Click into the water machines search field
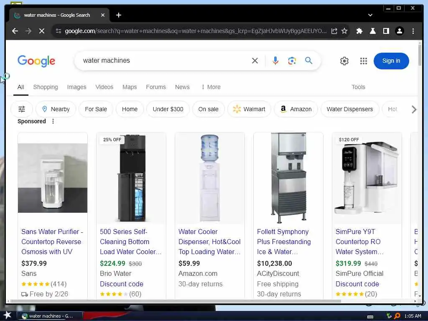Screen dimensions: 428x321 [x=164, y=61]
